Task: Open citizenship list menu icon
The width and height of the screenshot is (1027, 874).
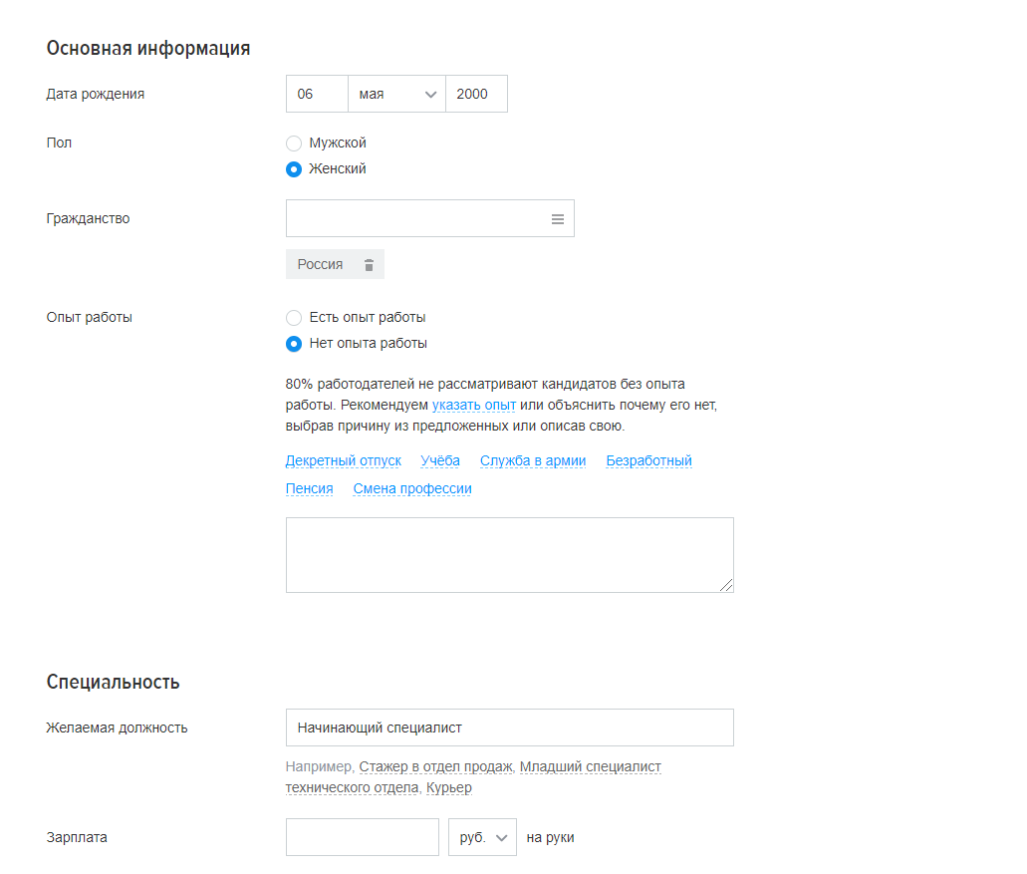Action: (x=558, y=219)
